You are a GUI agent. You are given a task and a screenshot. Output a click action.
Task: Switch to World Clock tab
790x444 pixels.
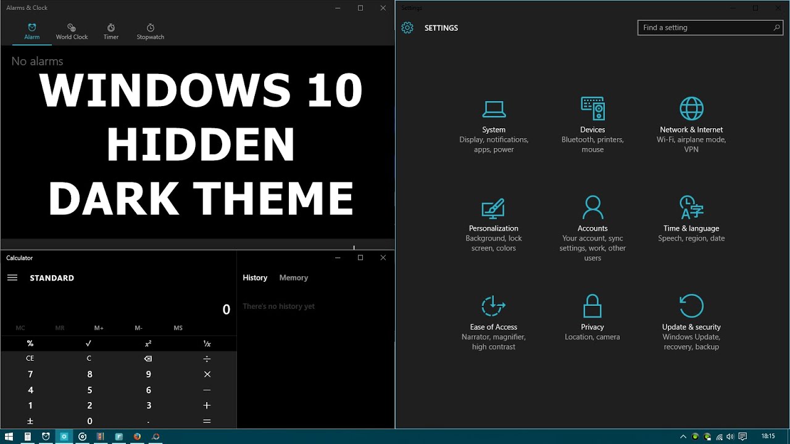72,32
